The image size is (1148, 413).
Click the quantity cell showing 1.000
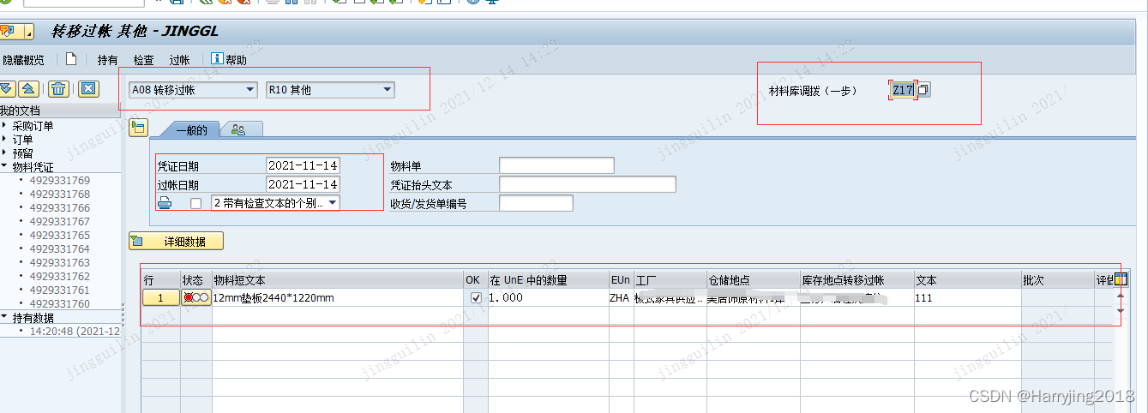[548, 297]
